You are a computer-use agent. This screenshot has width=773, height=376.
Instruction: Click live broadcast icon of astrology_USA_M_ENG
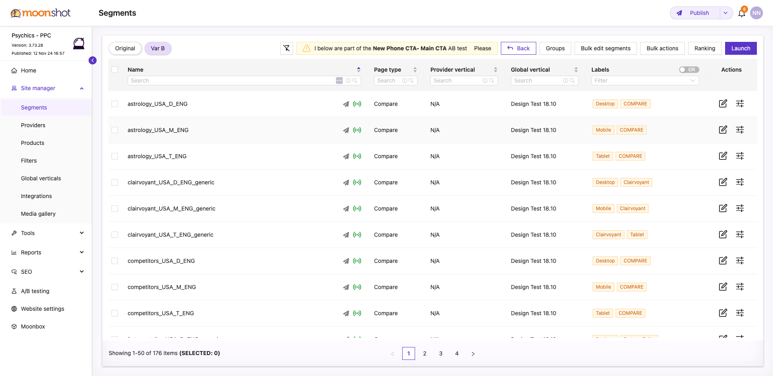pos(357,130)
